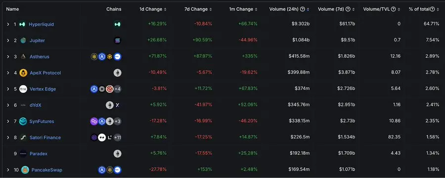Expand the Astherus row chevron
This screenshot has width=445, height=178.
click(8, 57)
